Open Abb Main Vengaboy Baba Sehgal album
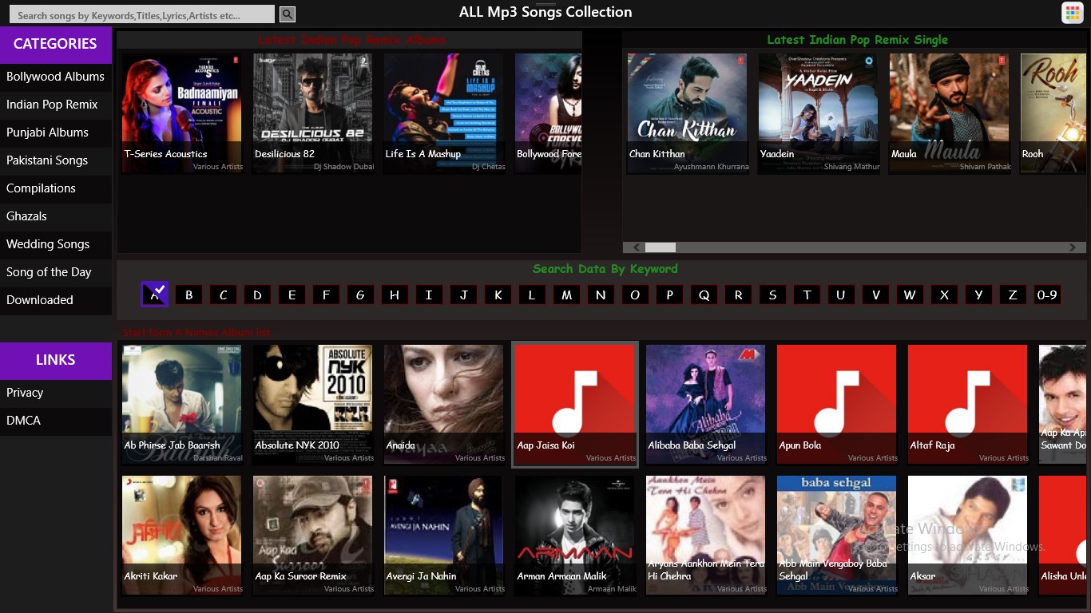The image size is (1091, 613). coord(837,535)
